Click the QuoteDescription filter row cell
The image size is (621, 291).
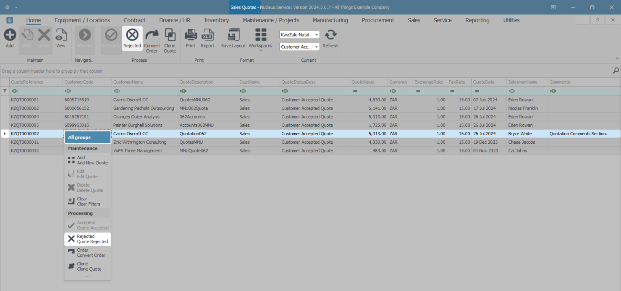[208, 91]
